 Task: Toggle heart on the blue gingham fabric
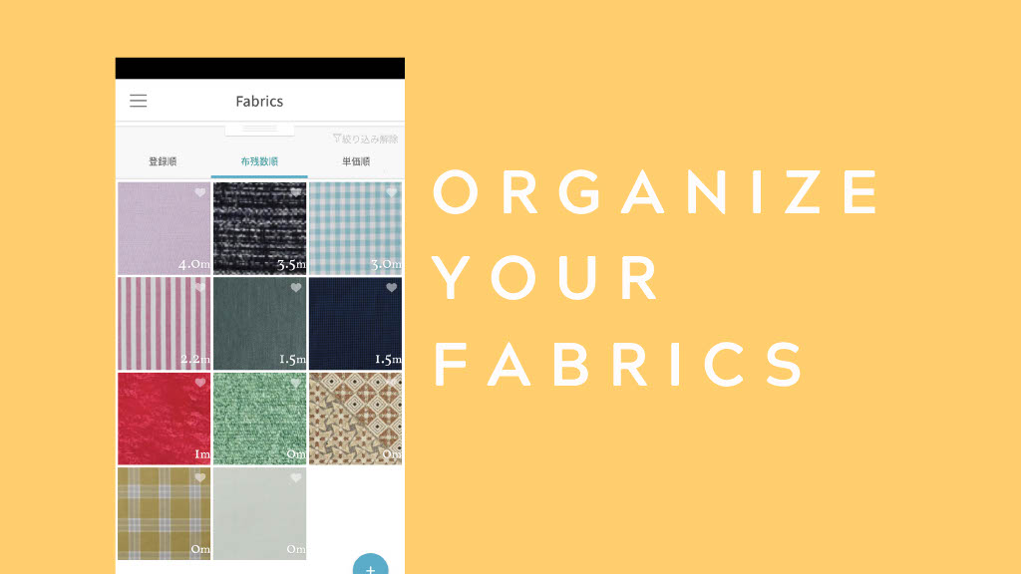pyautogui.click(x=391, y=192)
